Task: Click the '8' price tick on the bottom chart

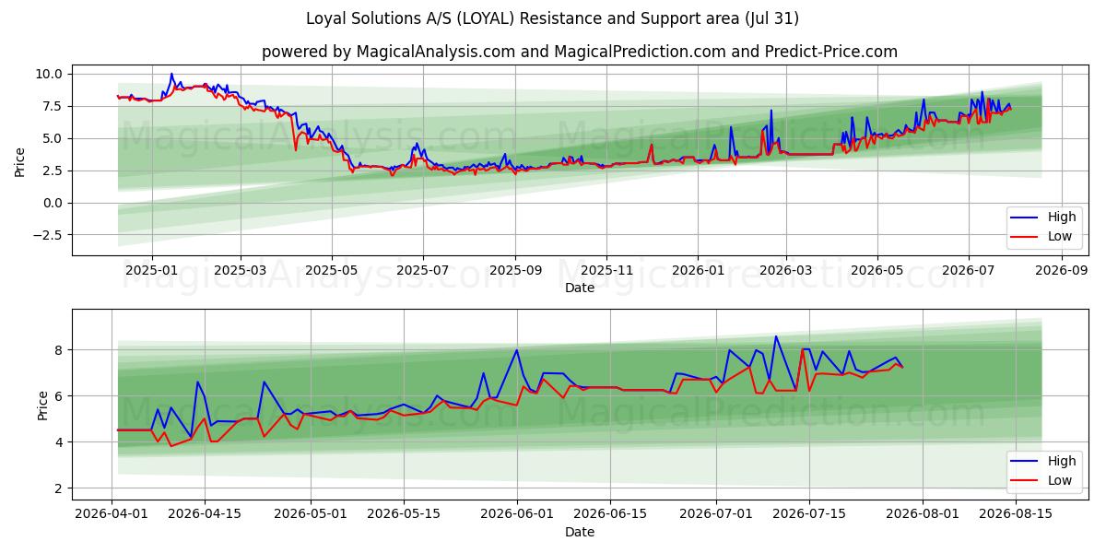Action: 58,350
